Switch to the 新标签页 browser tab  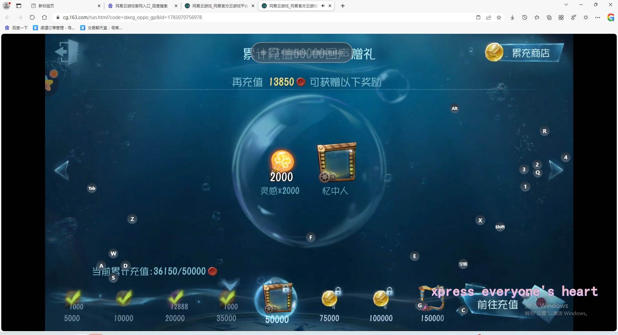click(x=66, y=6)
